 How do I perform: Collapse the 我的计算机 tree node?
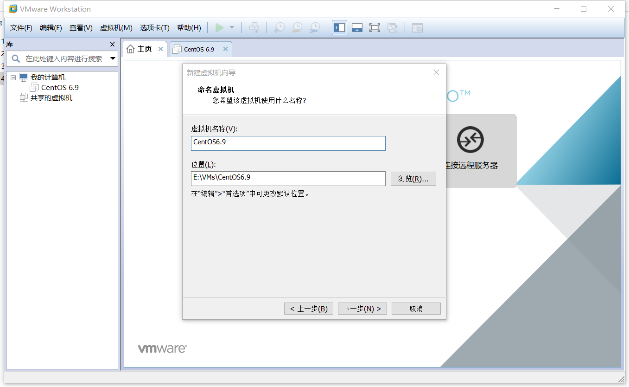[x=13, y=77]
